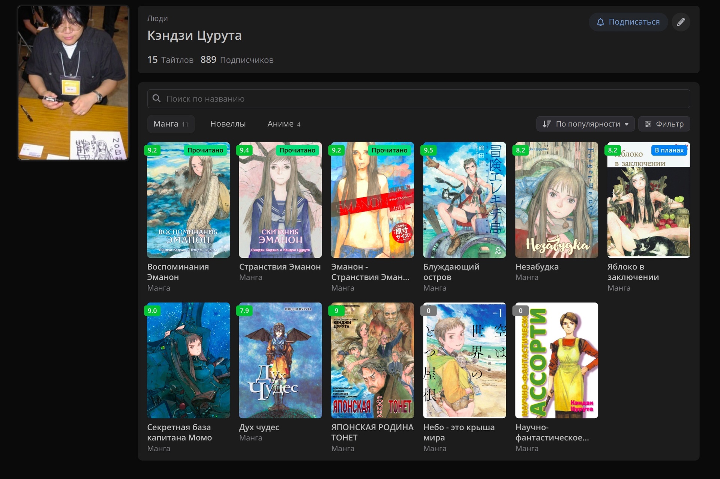720x479 pixels.
Task: Click the sort order icon
Action: [547, 124]
